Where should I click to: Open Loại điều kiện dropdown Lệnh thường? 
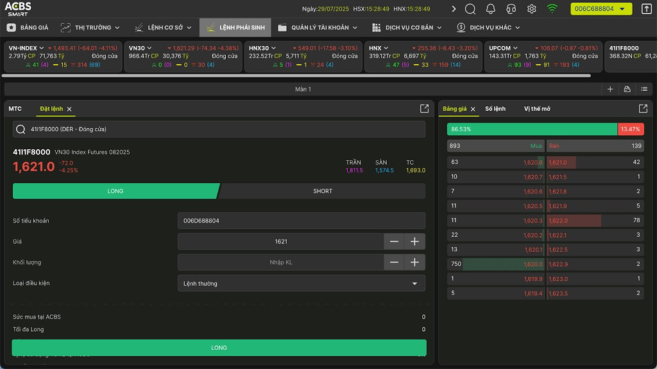(302, 283)
